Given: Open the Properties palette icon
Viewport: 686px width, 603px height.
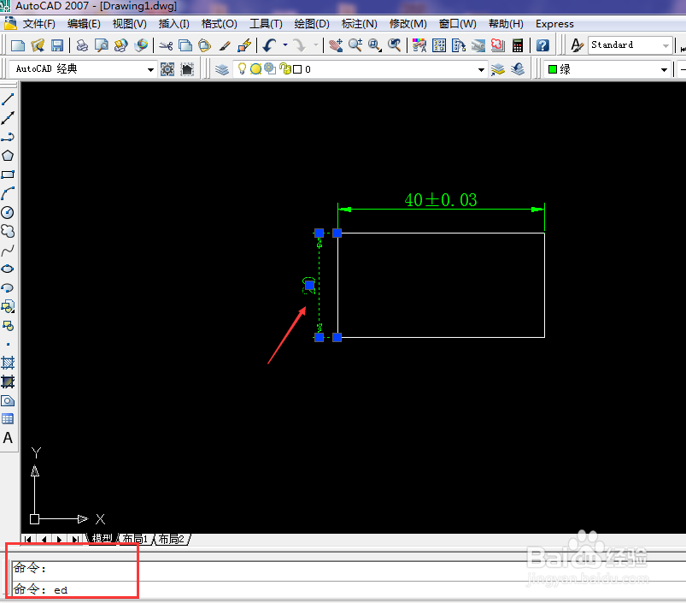Looking at the screenshot, I should click(419, 45).
